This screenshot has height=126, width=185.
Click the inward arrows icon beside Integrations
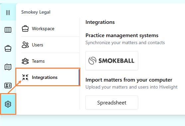25,77
